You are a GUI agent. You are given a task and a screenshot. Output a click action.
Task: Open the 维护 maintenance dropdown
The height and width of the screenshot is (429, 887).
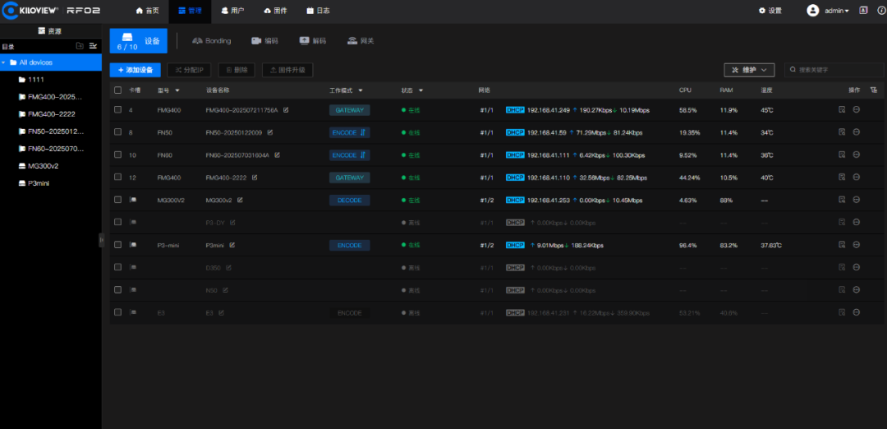click(x=748, y=71)
